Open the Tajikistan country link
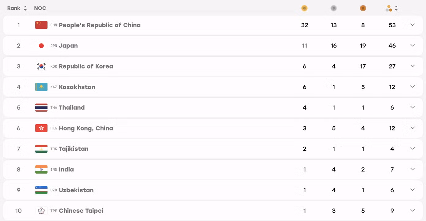Screen dimensions: 426x221 point(74,149)
